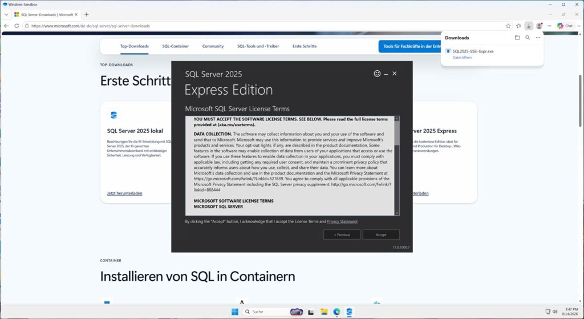Image resolution: width=584 pixels, height=319 pixels.
Task: Open the SQL-Tools und -Treiber tab
Action: coord(258,46)
